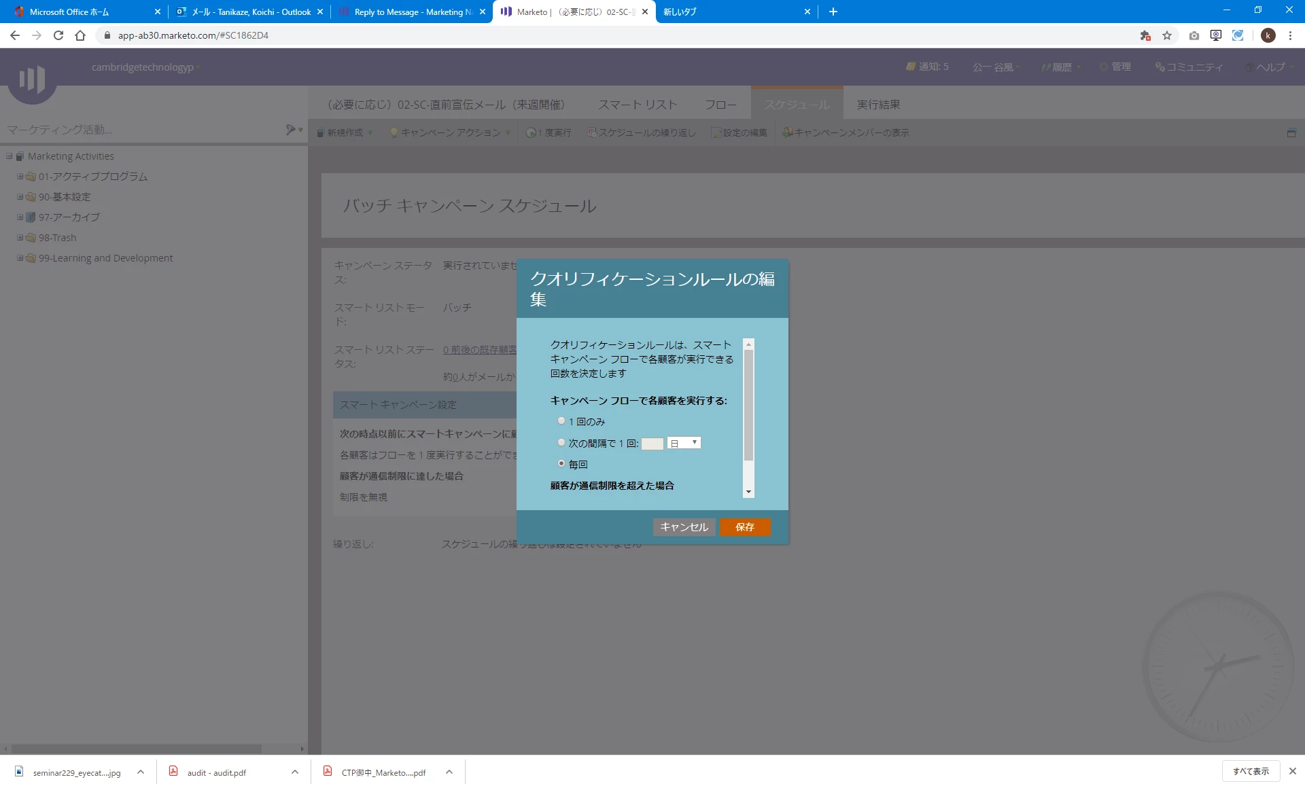1305x788 pixels.
Task: Click the キャンセル button
Action: (x=684, y=527)
